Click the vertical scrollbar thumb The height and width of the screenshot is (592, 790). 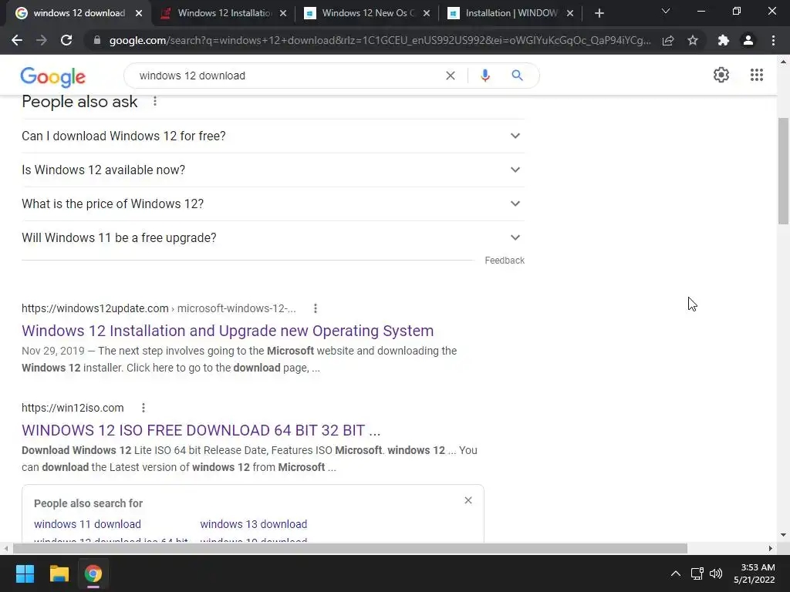click(783, 171)
